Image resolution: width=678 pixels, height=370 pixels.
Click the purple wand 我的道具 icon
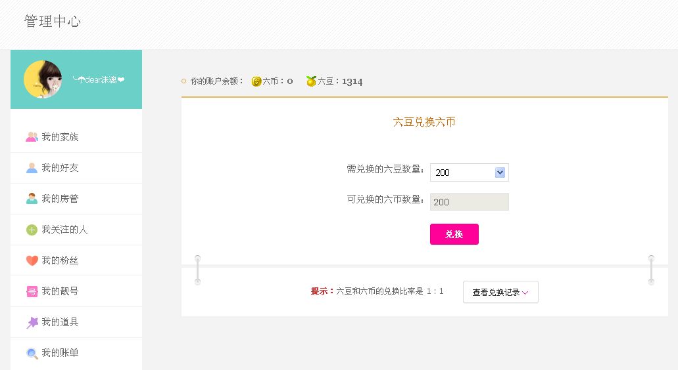point(32,322)
